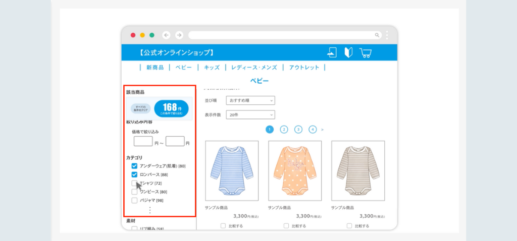
Task: Check the ワンピース category checkbox
Action: (134, 192)
